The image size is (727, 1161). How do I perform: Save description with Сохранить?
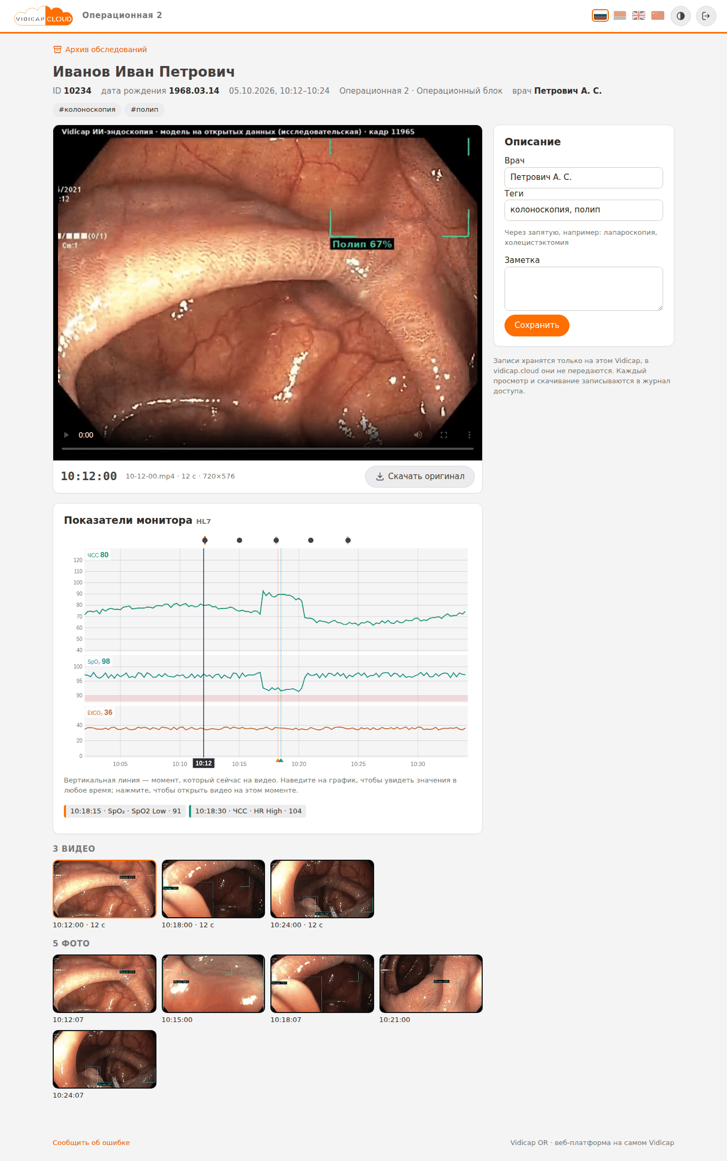point(537,325)
